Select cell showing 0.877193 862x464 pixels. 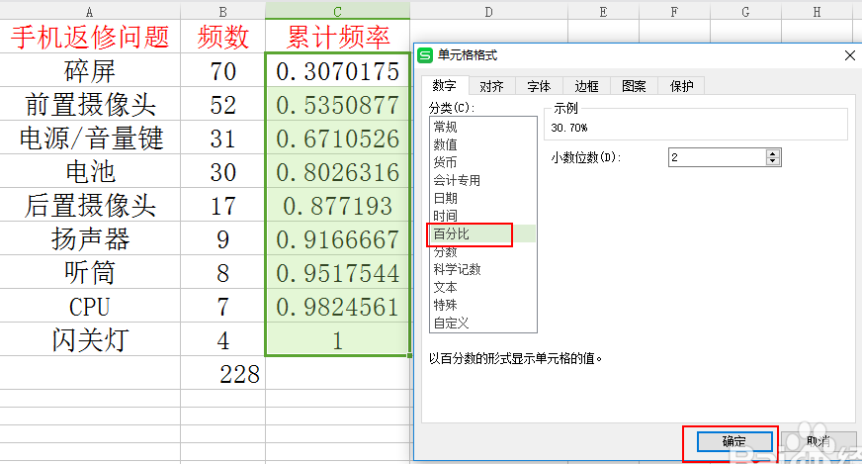(x=337, y=206)
